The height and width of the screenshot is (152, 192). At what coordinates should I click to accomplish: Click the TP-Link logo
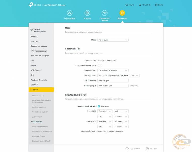(35, 5)
